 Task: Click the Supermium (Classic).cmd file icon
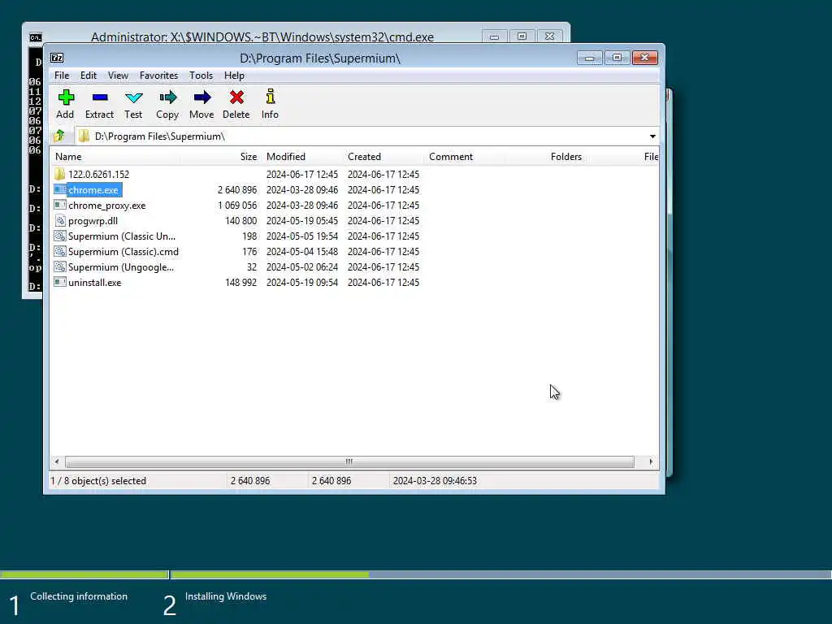[60, 251]
